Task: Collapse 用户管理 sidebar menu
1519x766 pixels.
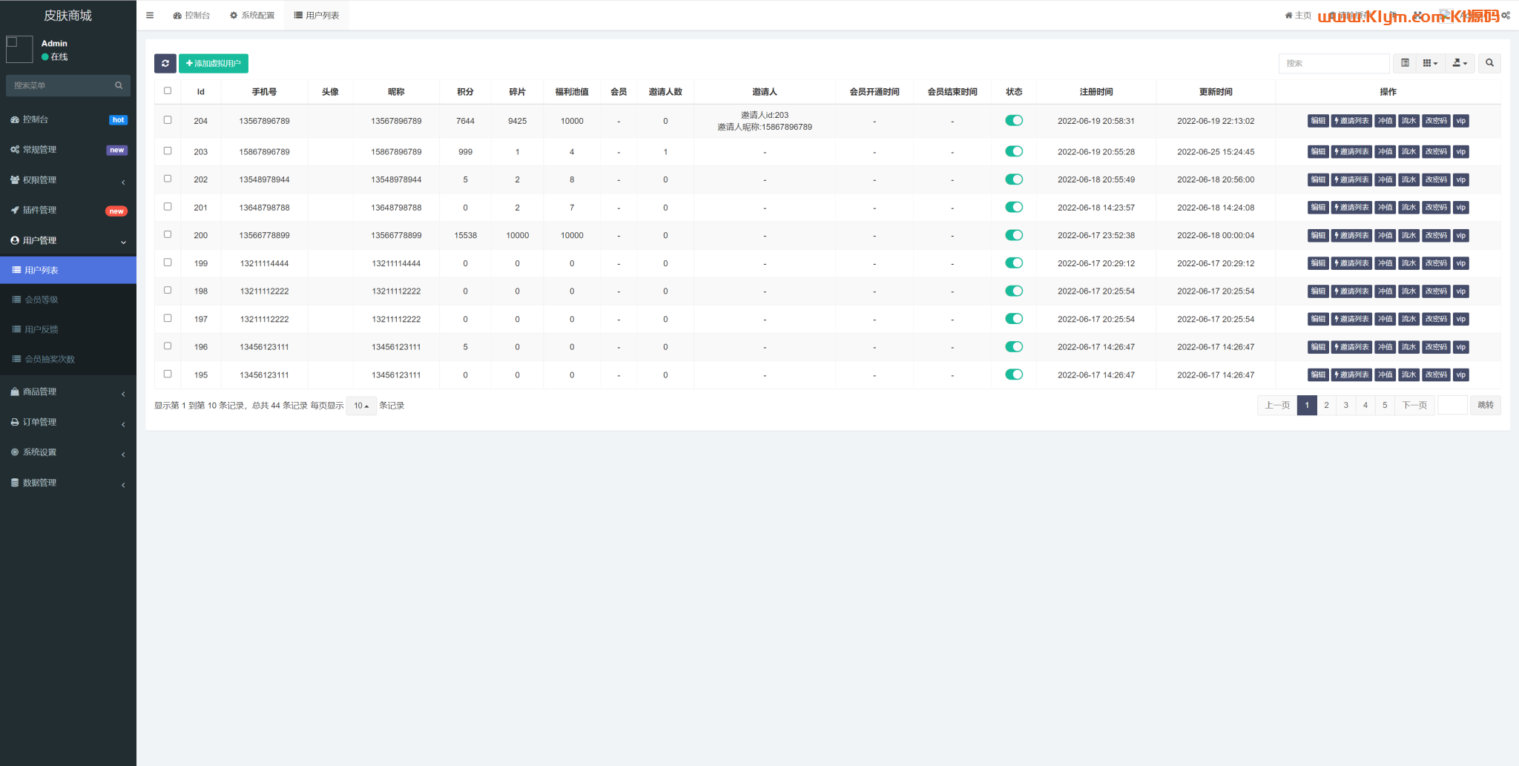Action: pyautogui.click(x=68, y=240)
